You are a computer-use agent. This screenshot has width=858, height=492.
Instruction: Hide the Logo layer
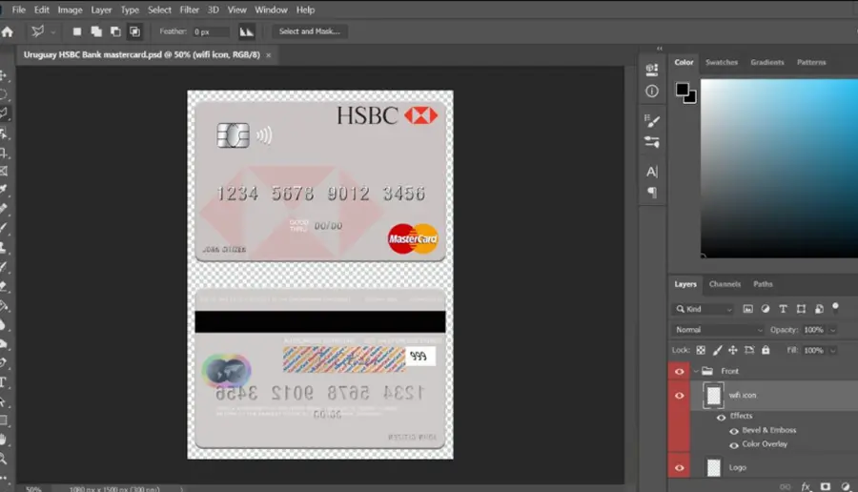click(679, 468)
